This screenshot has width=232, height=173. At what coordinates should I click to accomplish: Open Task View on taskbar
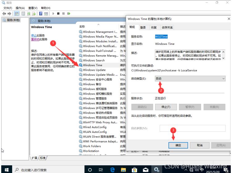101,170
